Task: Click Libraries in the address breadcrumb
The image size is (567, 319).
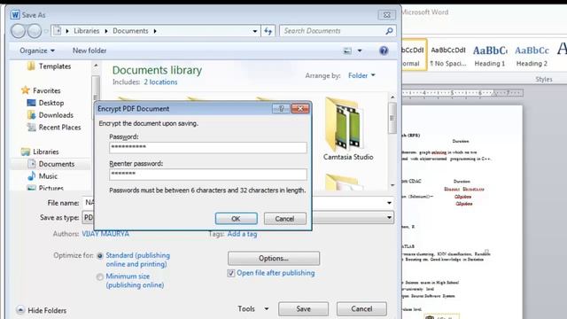Action: 87,31
